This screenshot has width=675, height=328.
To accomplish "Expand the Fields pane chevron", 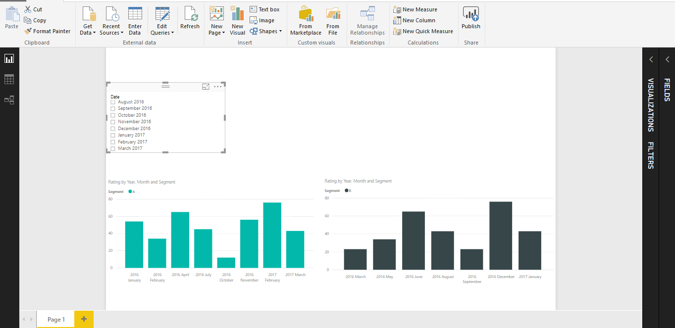I will pyautogui.click(x=667, y=59).
